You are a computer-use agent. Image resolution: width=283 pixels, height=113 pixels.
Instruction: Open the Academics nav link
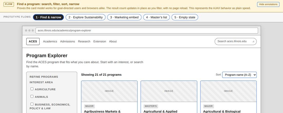click(x=50, y=41)
